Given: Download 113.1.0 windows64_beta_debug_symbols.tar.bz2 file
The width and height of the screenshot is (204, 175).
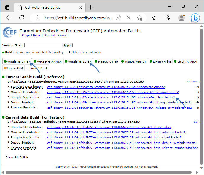Looking at the screenshot, I should click(x=122, y=143).
